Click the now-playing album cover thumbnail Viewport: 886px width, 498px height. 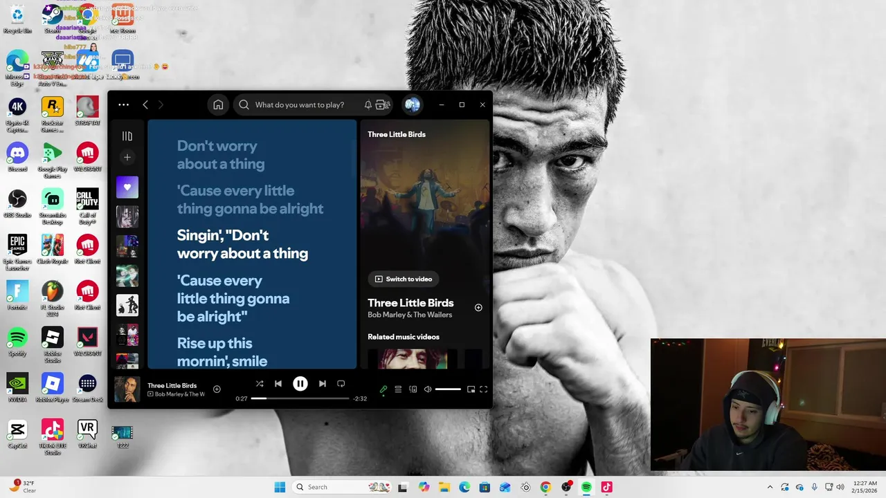[x=127, y=389]
